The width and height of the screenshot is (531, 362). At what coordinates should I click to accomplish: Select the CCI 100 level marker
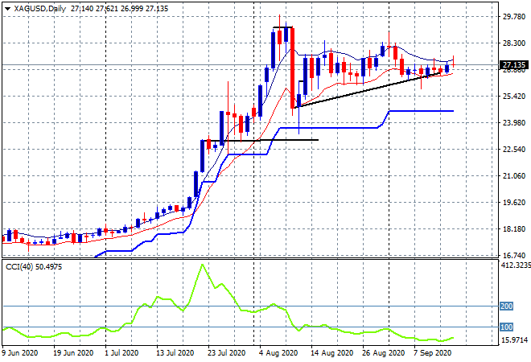pos(507,327)
